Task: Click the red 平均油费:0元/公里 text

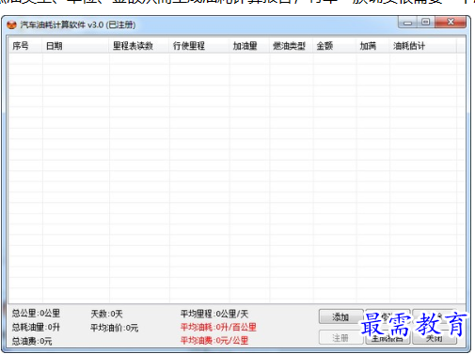Action: pyautogui.click(x=214, y=340)
